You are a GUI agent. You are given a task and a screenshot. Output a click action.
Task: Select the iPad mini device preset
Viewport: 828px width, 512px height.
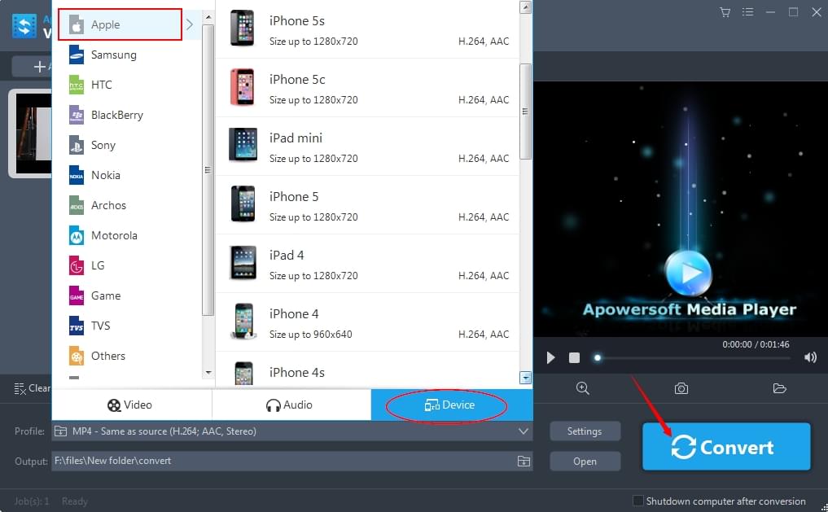point(366,147)
